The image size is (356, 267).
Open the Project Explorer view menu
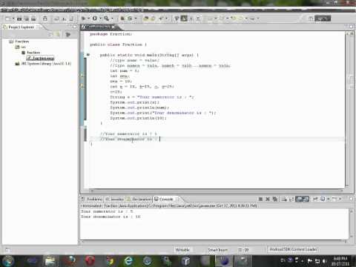[x=68, y=34]
